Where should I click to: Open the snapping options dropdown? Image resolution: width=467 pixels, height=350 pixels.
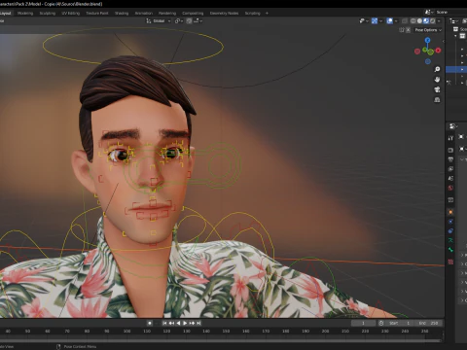(198, 21)
